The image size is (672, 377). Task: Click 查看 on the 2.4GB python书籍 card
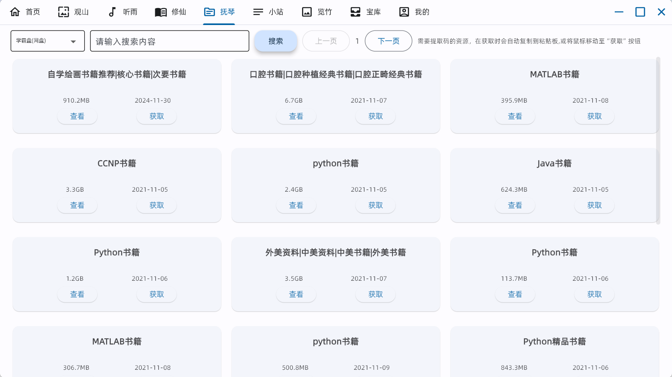296,205
